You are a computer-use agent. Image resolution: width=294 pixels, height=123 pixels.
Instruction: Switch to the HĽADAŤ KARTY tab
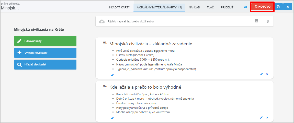tap(120, 7)
